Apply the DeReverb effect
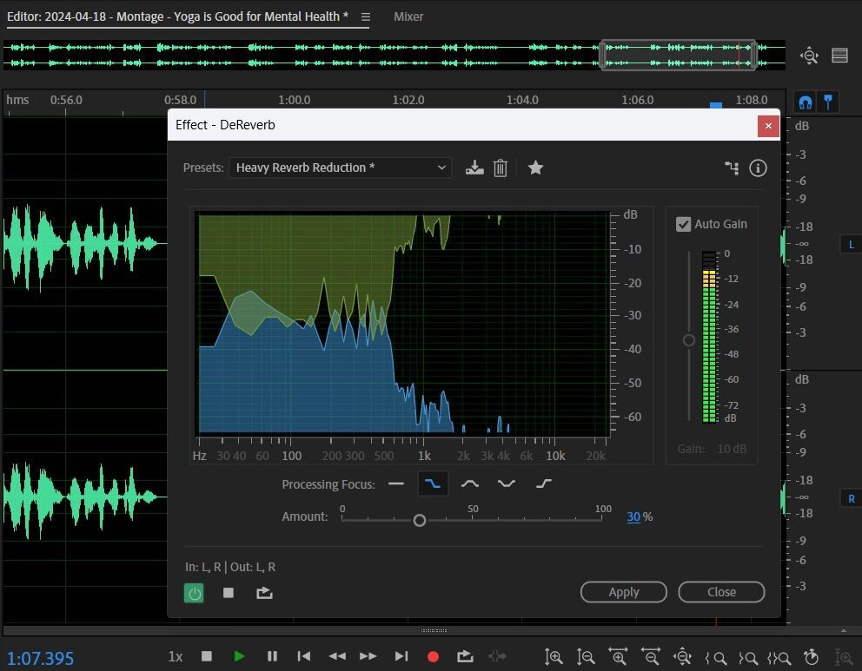Viewport: 862px width, 671px height. [x=623, y=592]
